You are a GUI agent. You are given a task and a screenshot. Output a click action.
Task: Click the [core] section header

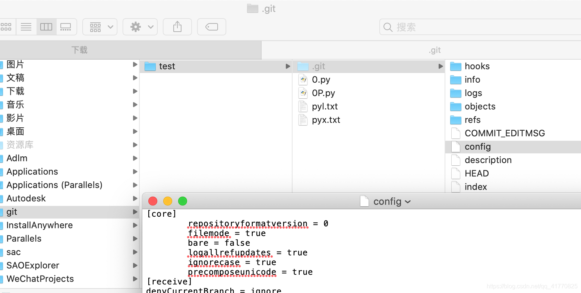click(161, 214)
